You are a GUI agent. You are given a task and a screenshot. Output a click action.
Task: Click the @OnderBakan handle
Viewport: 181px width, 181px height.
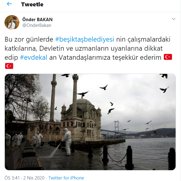pyautogui.click(x=37, y=25)
